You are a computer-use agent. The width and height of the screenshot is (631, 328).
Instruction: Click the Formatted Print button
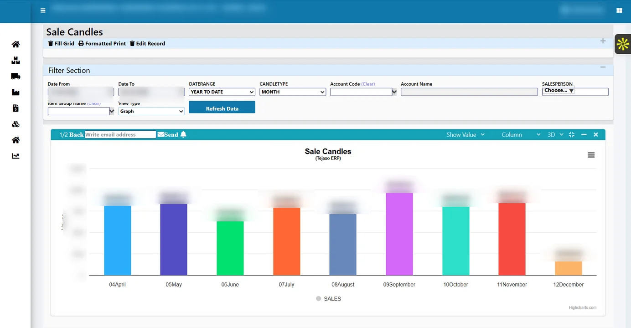(102, 43)
